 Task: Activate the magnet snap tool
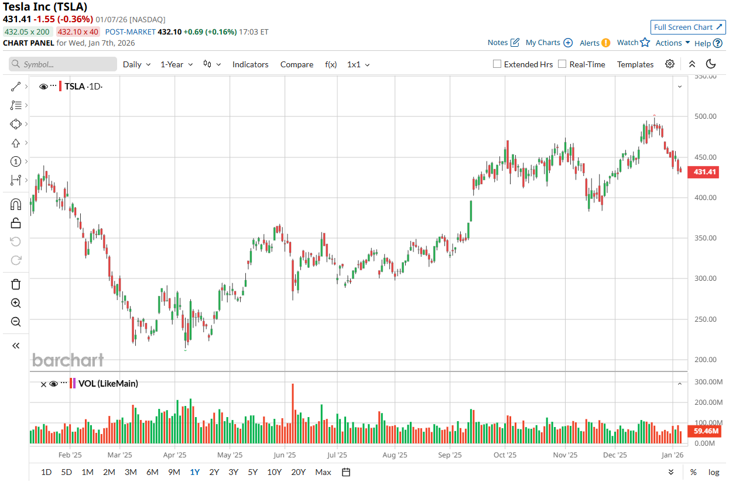(16, 204)
